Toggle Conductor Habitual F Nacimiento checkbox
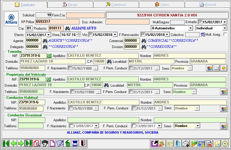Viewport: 231px width, 150px height. point(71,108)
